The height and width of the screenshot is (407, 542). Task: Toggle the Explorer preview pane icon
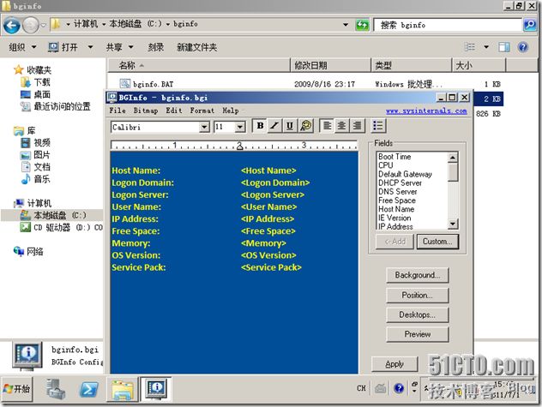point(504,46)
